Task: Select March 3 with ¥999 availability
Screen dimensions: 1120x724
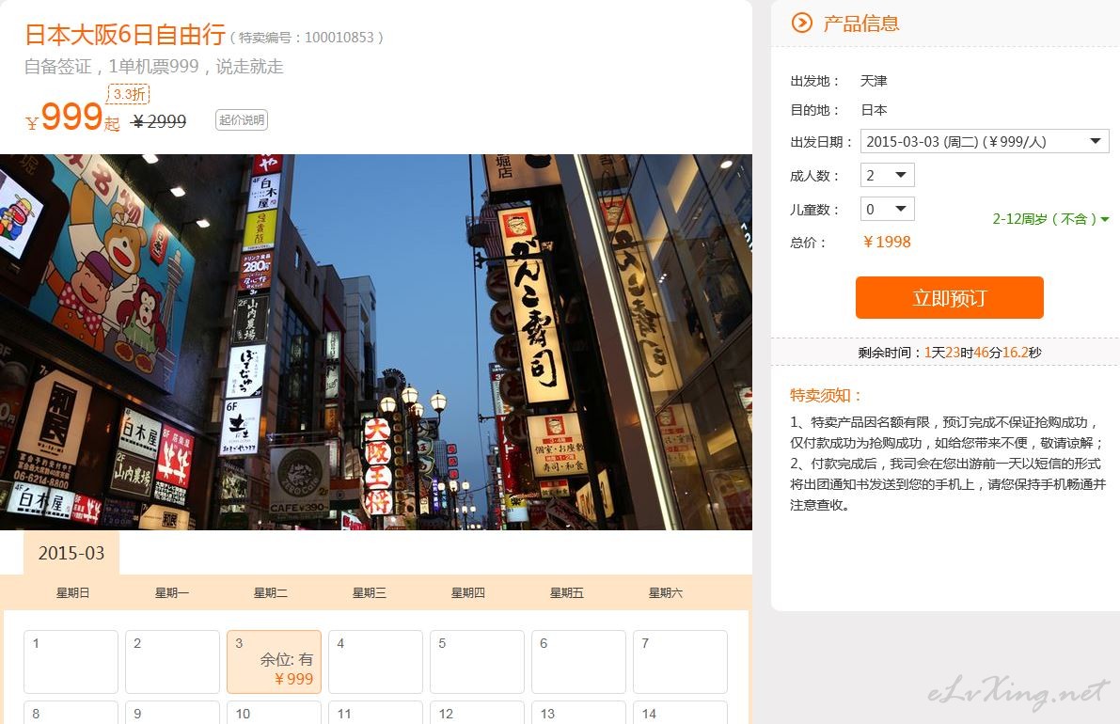Action: [274, 662]
